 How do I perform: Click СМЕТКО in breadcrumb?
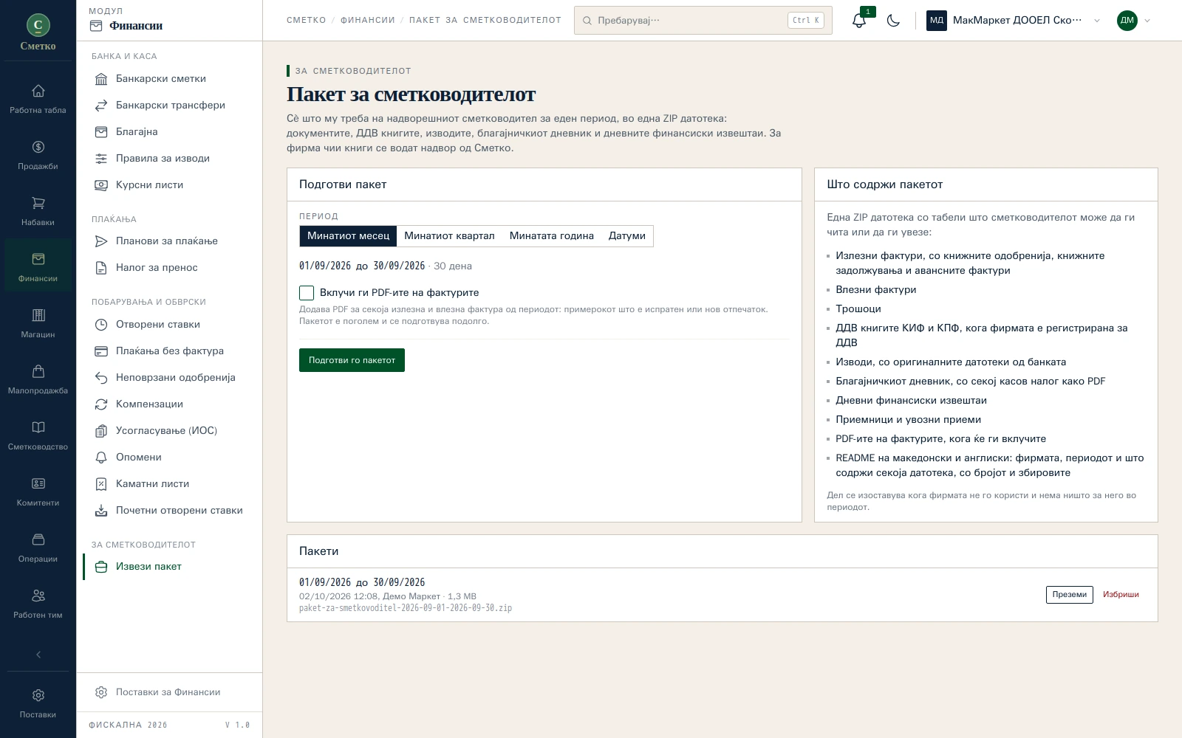pos(306,21)
